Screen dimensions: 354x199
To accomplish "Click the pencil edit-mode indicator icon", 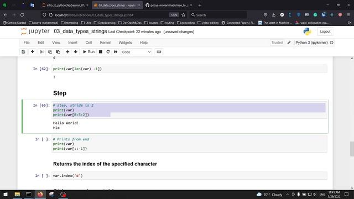I will pos(289,43).
